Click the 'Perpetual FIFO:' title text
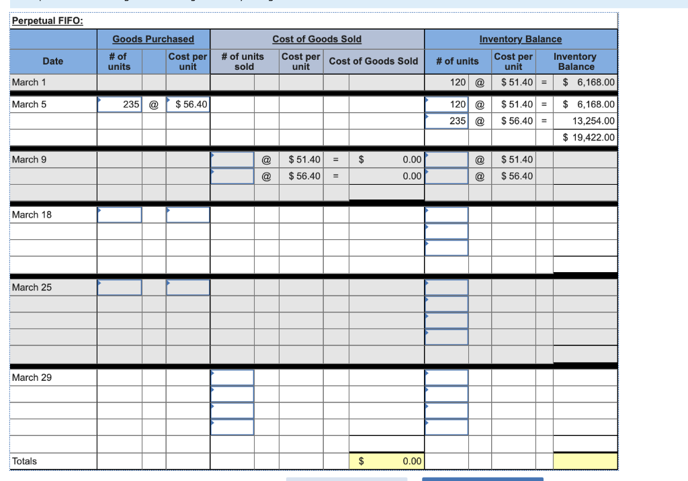Screen dimensions: 688x481 click(48, 21)
